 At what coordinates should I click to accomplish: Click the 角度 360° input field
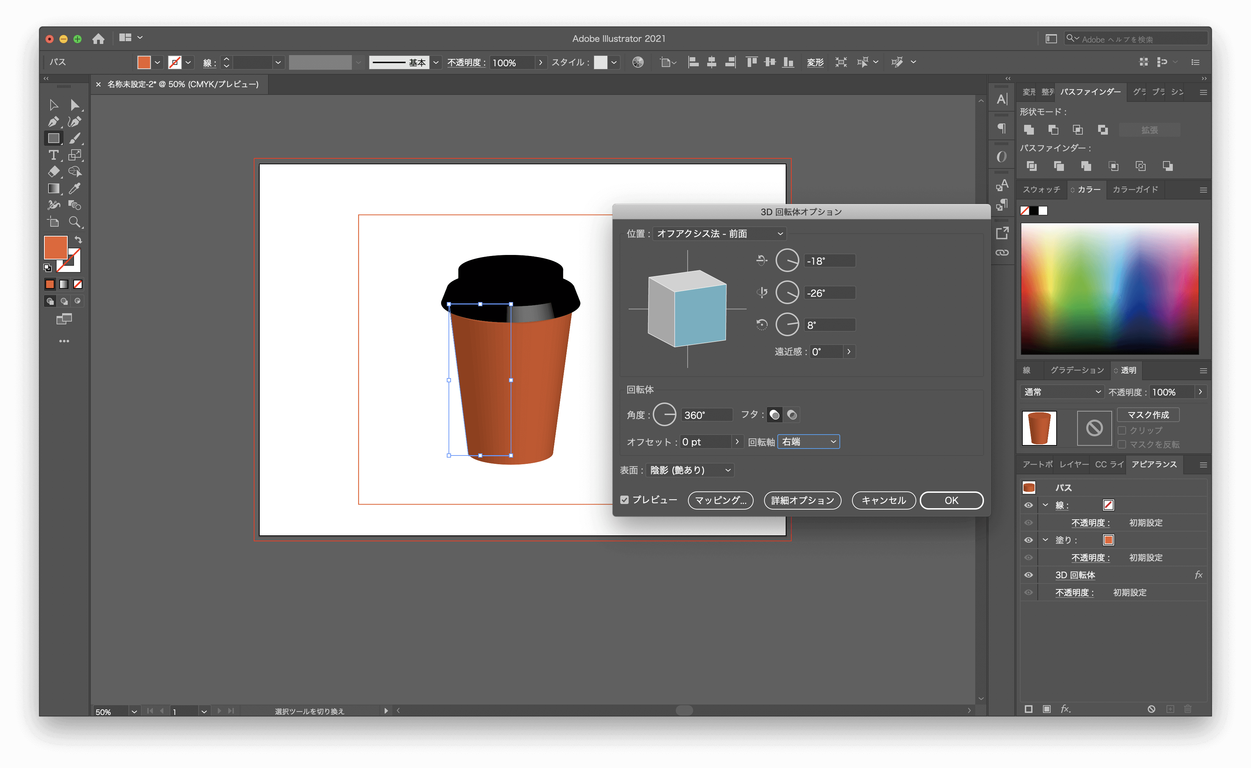(706, 415)
